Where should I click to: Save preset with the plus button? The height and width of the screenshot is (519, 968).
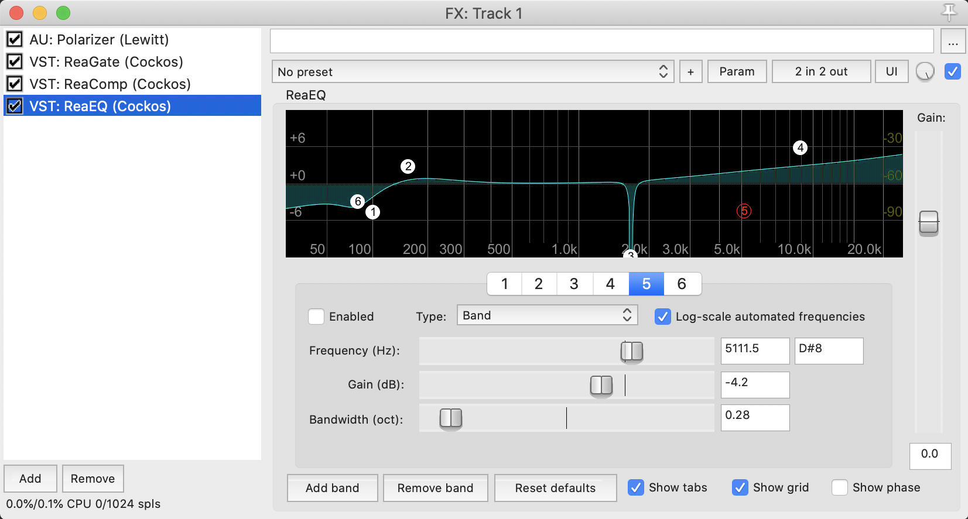690,71
